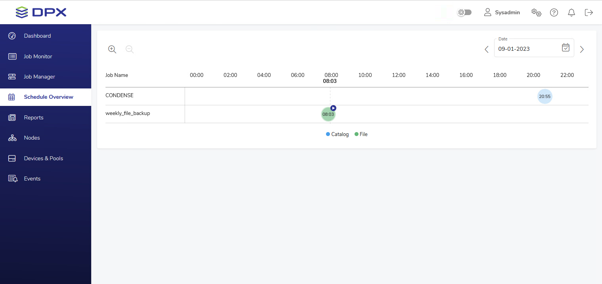
Task: Toggle the gear switch in header
Action: tap(464, 12)
